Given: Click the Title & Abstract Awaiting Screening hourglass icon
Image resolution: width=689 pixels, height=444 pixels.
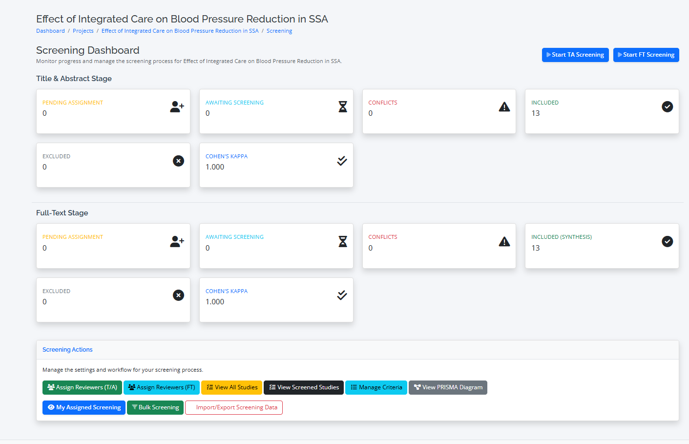Looking at the screenshot, I should 343,107.
